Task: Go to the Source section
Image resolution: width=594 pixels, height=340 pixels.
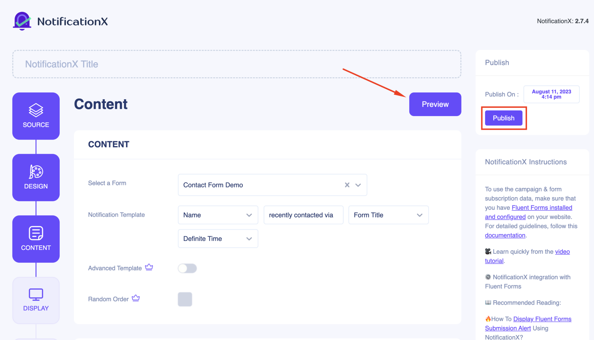Action: 36,116
